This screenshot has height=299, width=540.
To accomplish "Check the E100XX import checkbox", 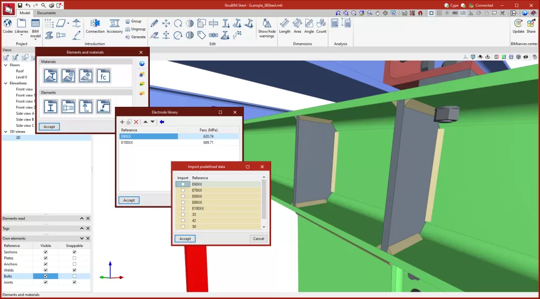I will coord(183,208).
